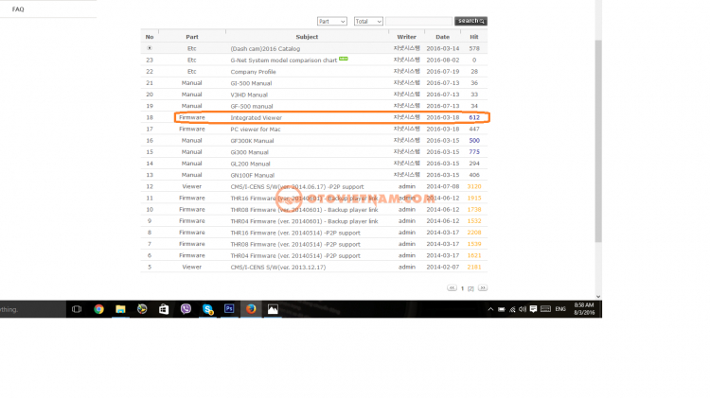Expand the Total dropdown filter
This screenshot has height=398, width=710.
tap(368, 21)
